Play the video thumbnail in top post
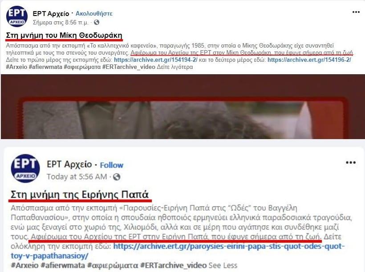The height and width of the screenshot is (272, 365). 183,107
